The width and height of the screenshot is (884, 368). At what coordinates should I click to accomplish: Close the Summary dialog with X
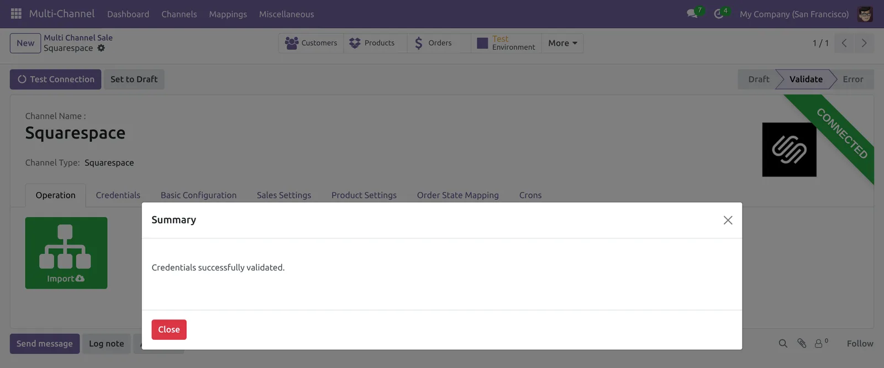728,220
